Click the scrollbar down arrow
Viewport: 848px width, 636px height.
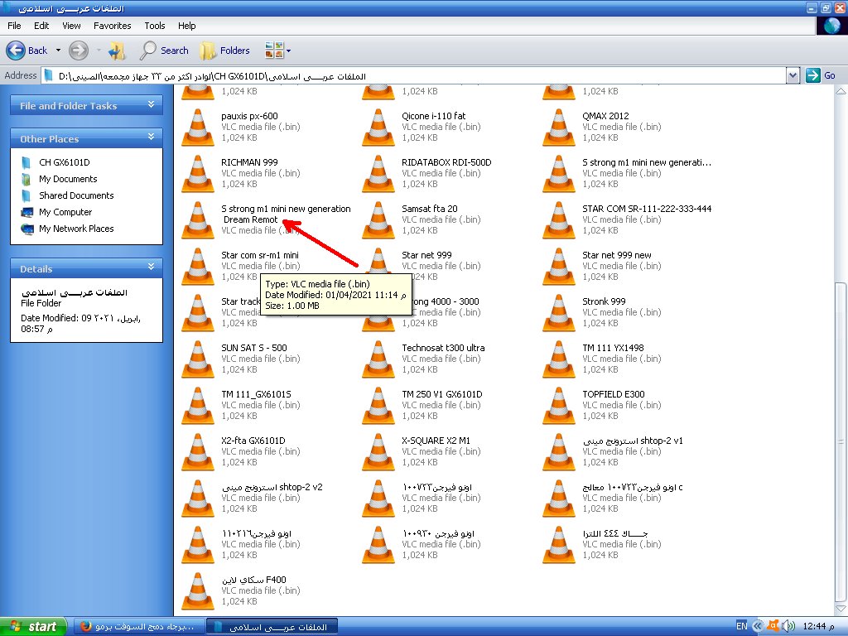[841, 608]
